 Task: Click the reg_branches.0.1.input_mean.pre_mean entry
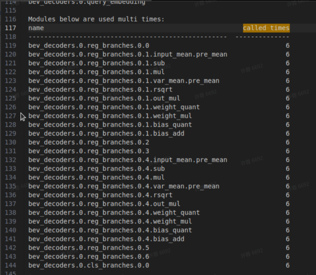128,54
